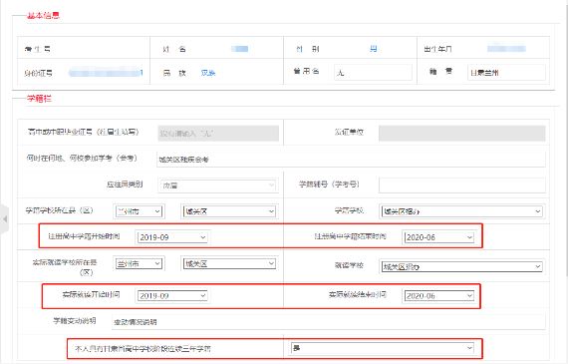Image resolution: width=568 pixels, height=364 pixels.
Task: Open the 应往届类别 dropdown
Action: [x=218, y=185]
